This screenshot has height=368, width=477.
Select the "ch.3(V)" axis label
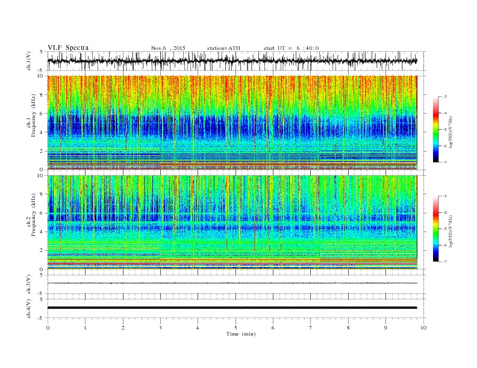[x=29, y=284]
